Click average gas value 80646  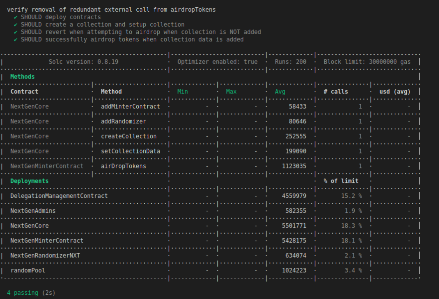click(298, 122)
